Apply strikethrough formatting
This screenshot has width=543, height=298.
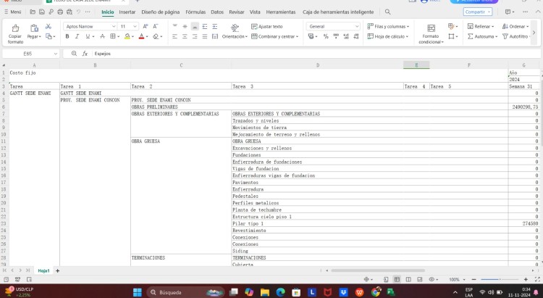(102, 36)
